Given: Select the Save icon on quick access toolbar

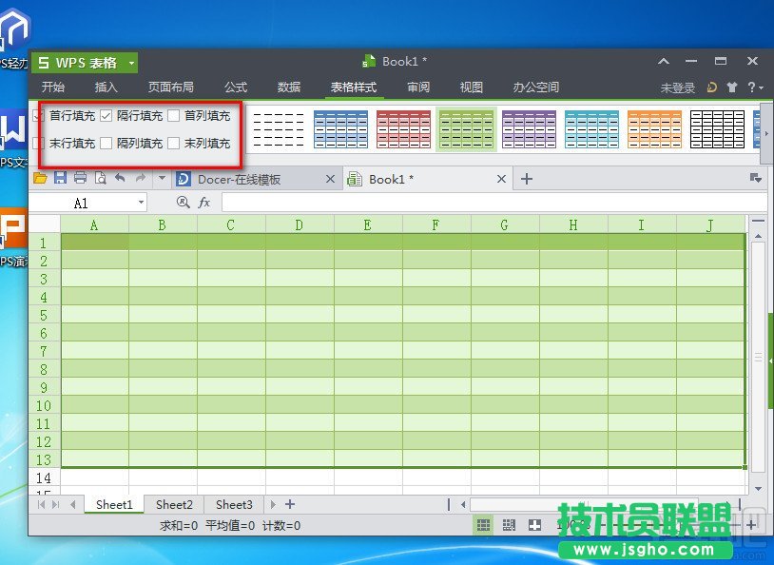Looking at the screenshot, I should pos(58,177).
